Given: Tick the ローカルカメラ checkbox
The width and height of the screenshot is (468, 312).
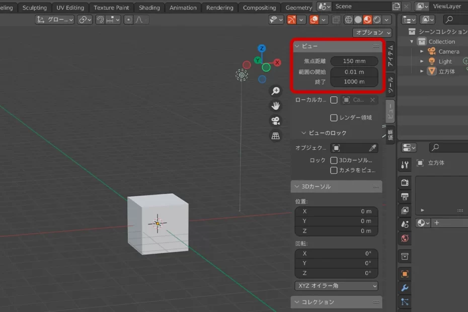Looking at the screenshot, I should [x=334, y=100].
